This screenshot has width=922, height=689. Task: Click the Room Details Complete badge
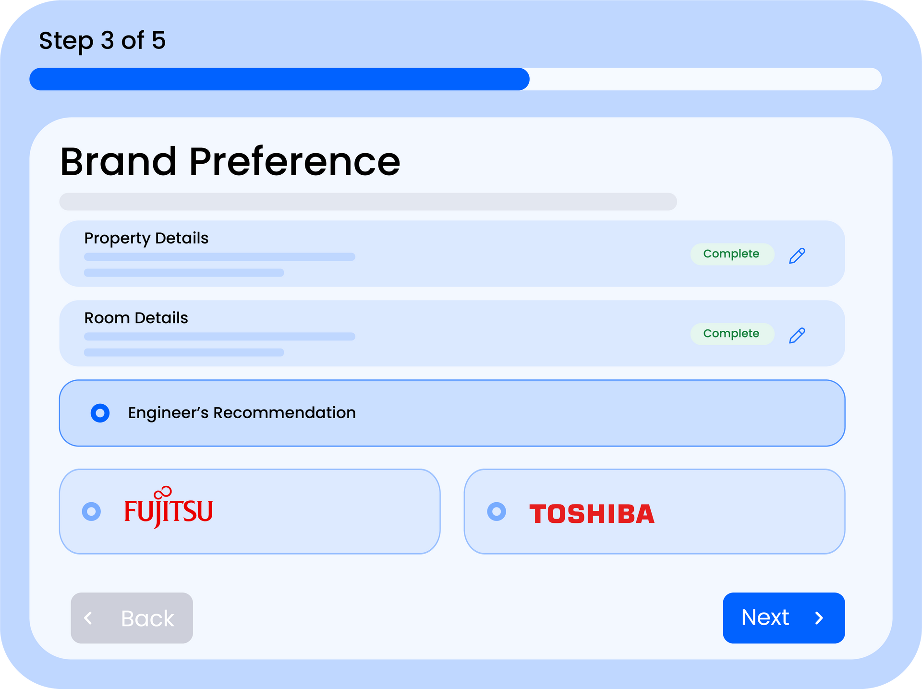click(x=731, y=334)
